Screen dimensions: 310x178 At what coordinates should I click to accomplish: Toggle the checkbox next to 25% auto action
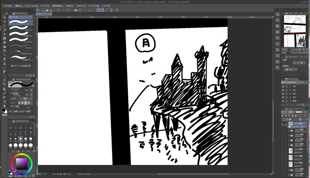tap(283, 90)
